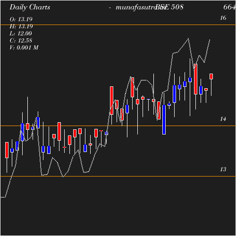Image resolution: width=236 pixels, height=236 pixels.
Task: Click the high value 'H: 13.19'
Action: [21, 26]
